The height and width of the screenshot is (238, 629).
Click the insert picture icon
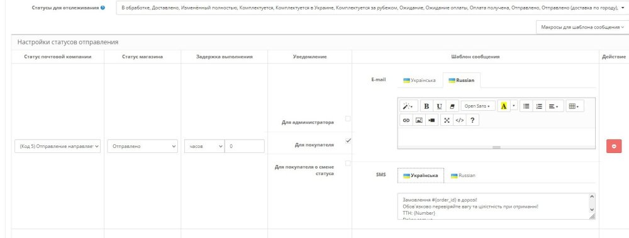point(419,120)
